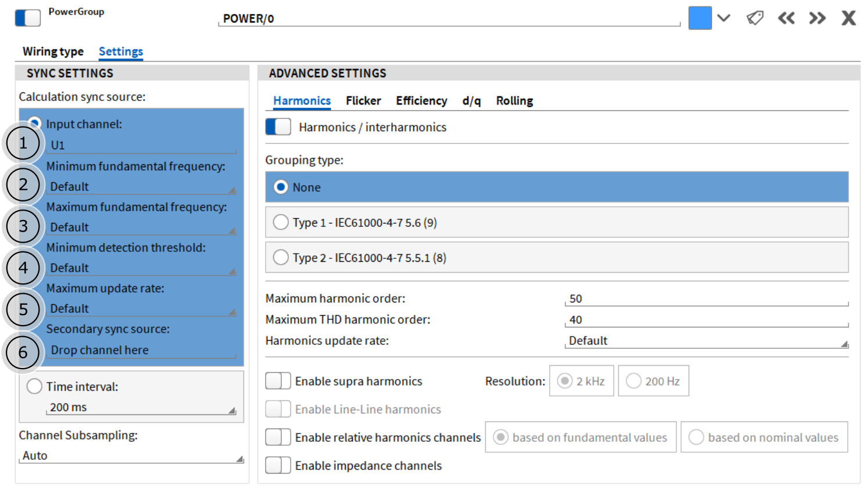This screenshot has height=487, width=863.
Task: Open Maximum update rate dropdown
Action: [141, 309]
